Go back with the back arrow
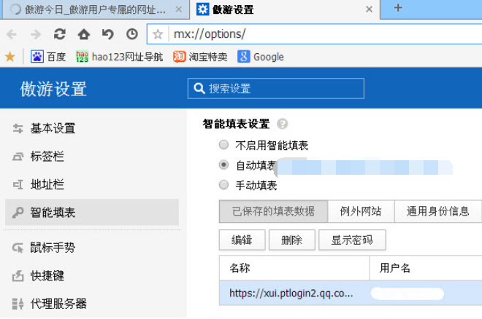Image resolution: width=482 pixels, height=319 pixels. coord(12,34)
